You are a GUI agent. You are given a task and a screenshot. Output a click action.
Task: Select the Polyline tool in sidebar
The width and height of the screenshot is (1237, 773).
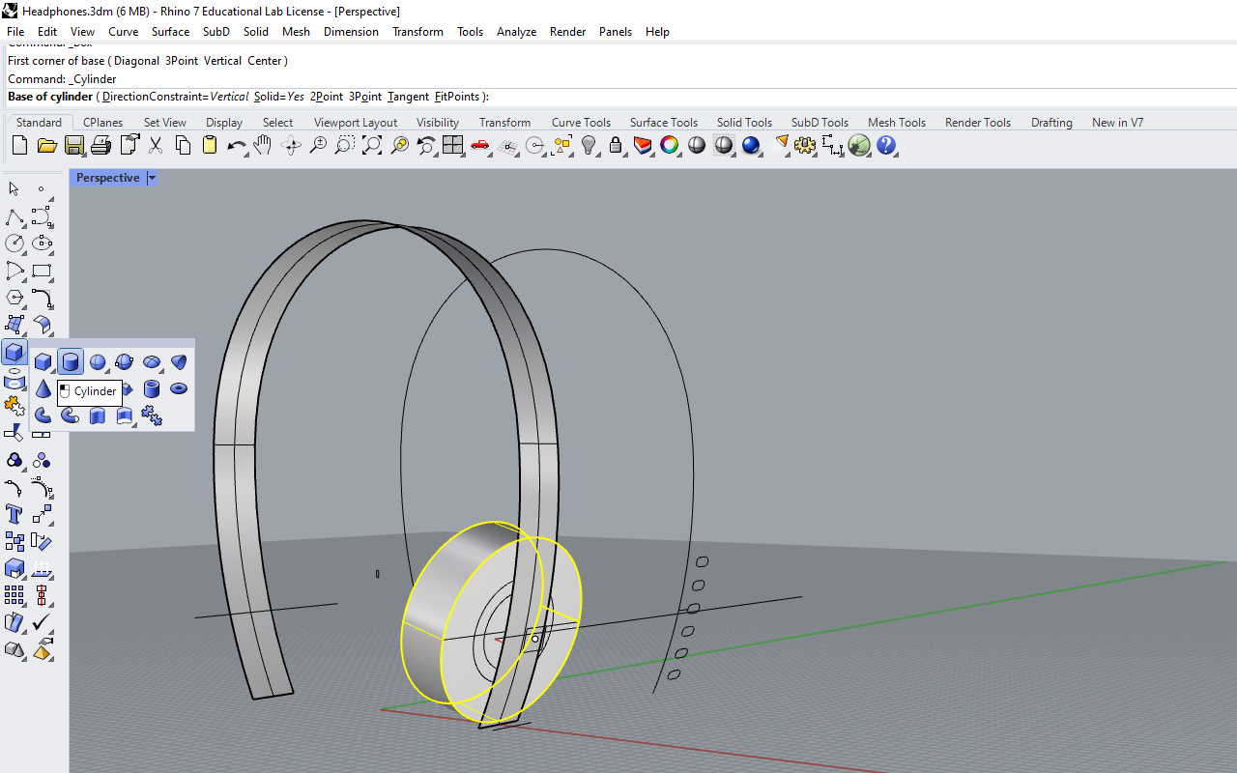(x=14, y=216)
